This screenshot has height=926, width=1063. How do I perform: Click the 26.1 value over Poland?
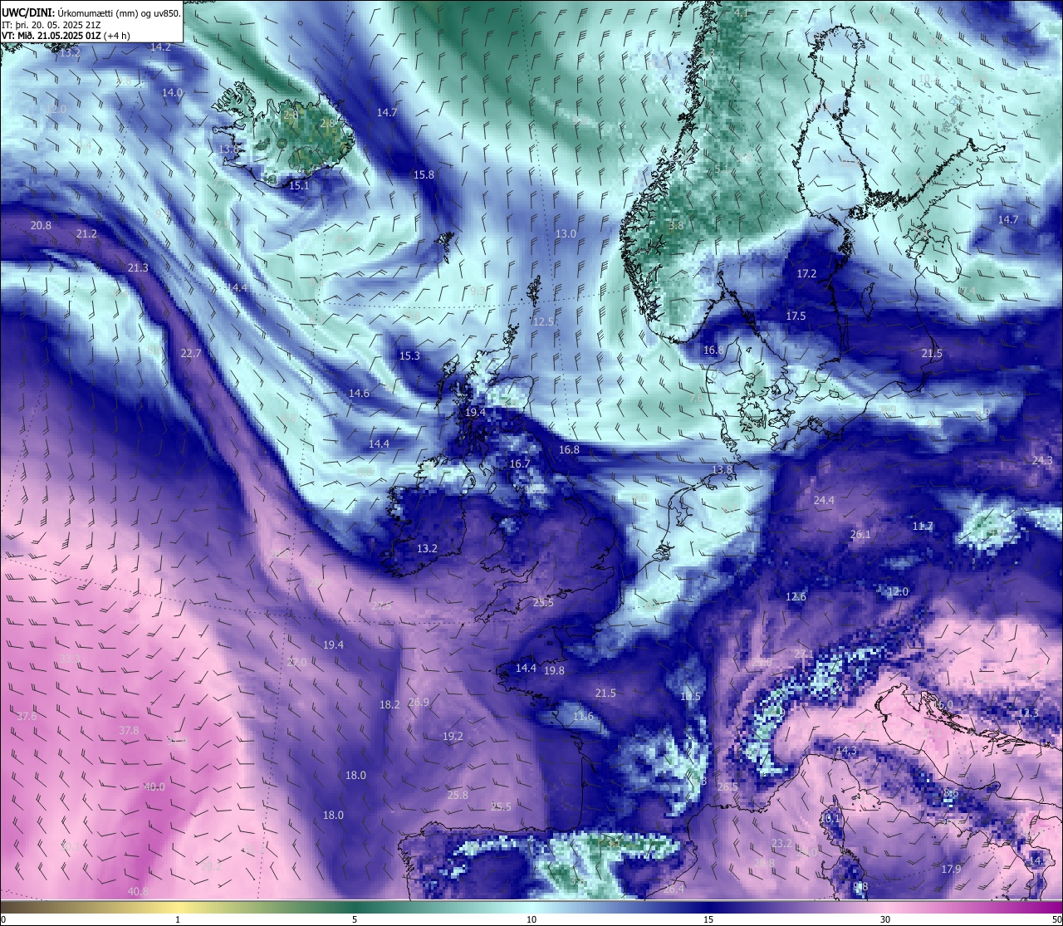tap(860, 534)
